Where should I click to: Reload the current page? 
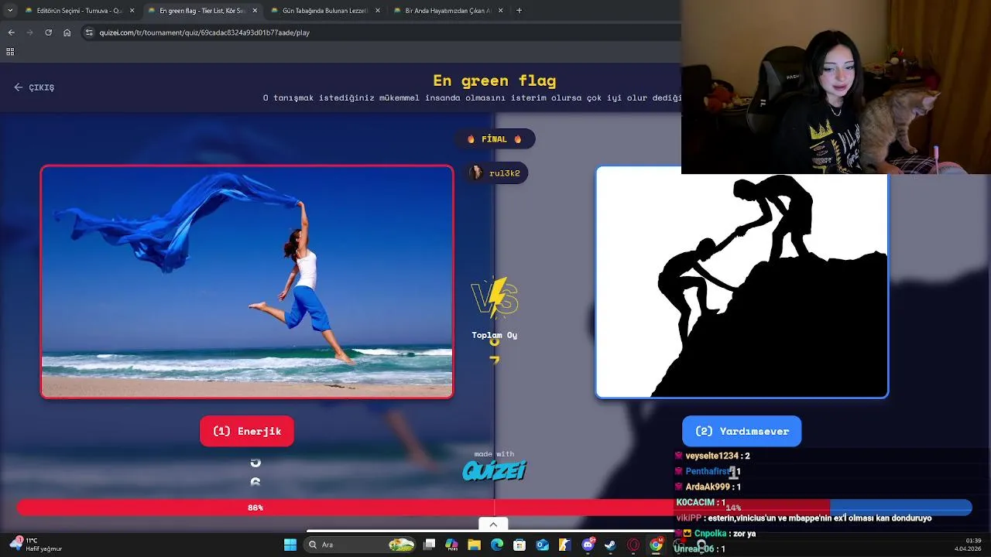click(48, 32)
